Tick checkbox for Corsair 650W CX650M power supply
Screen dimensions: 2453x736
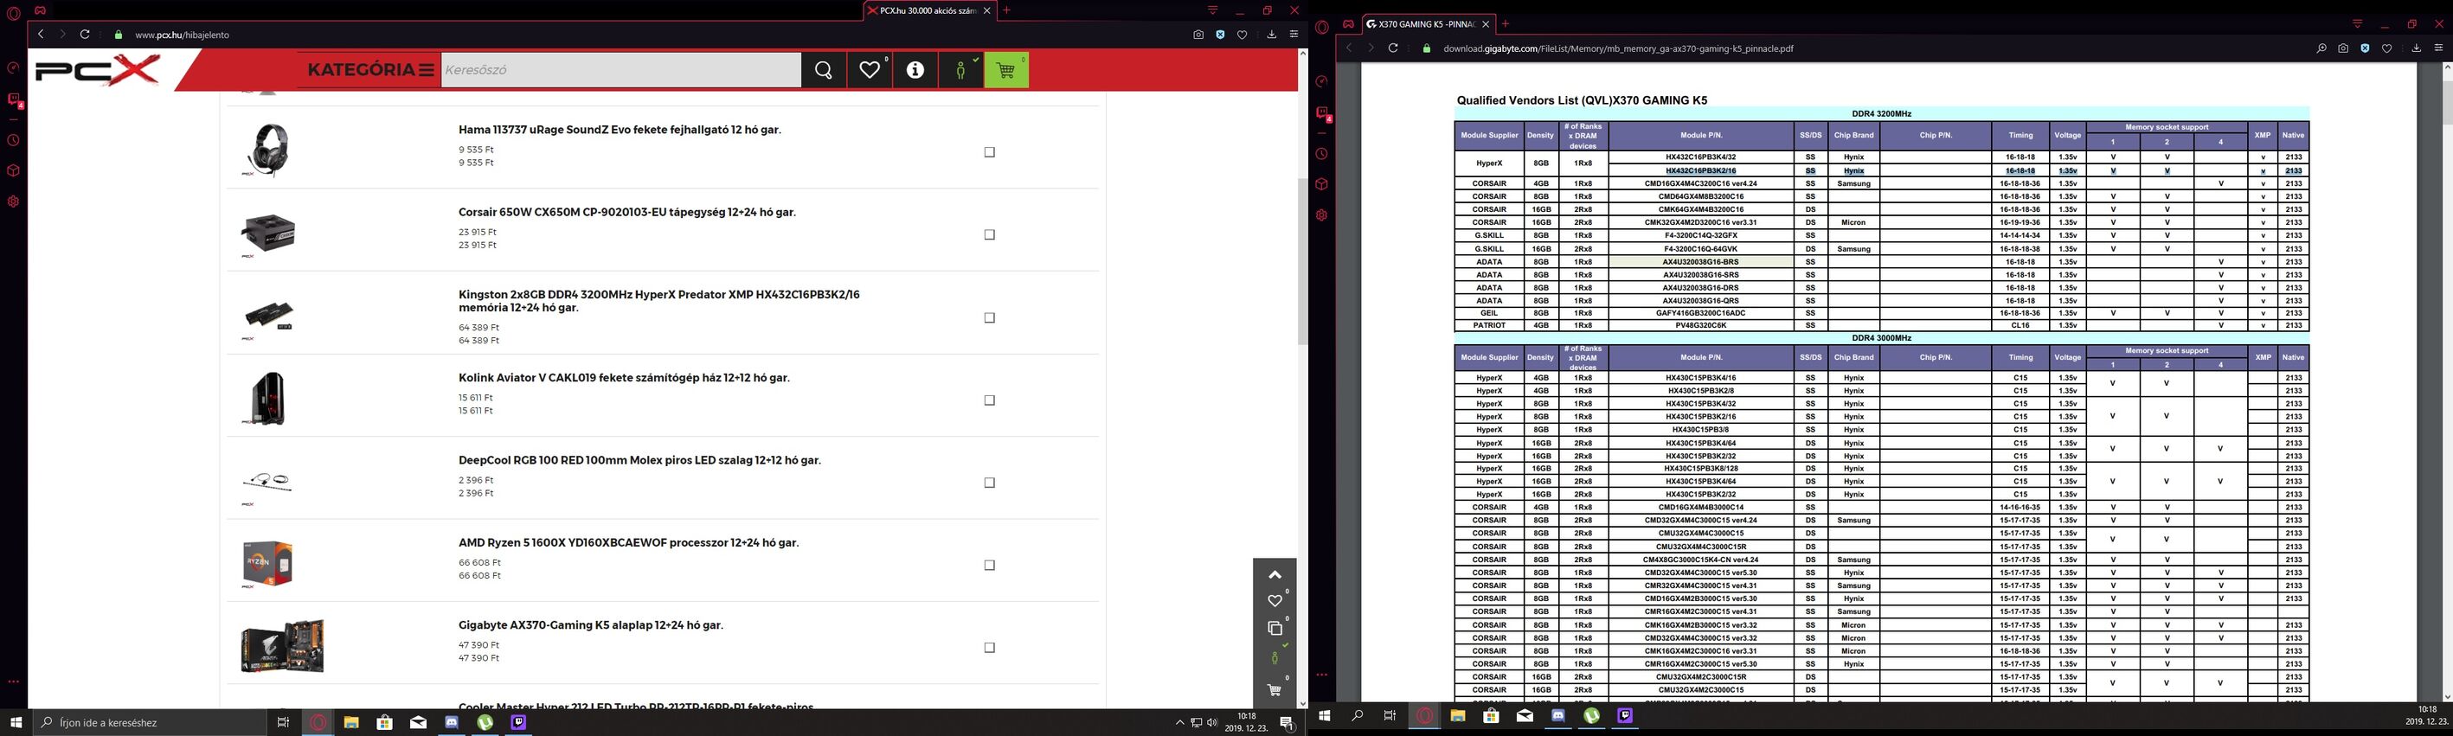989,234
